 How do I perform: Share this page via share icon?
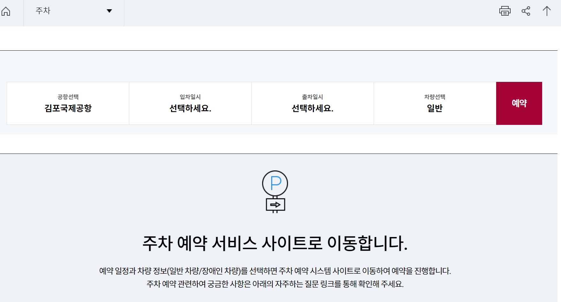pos(526,11)
